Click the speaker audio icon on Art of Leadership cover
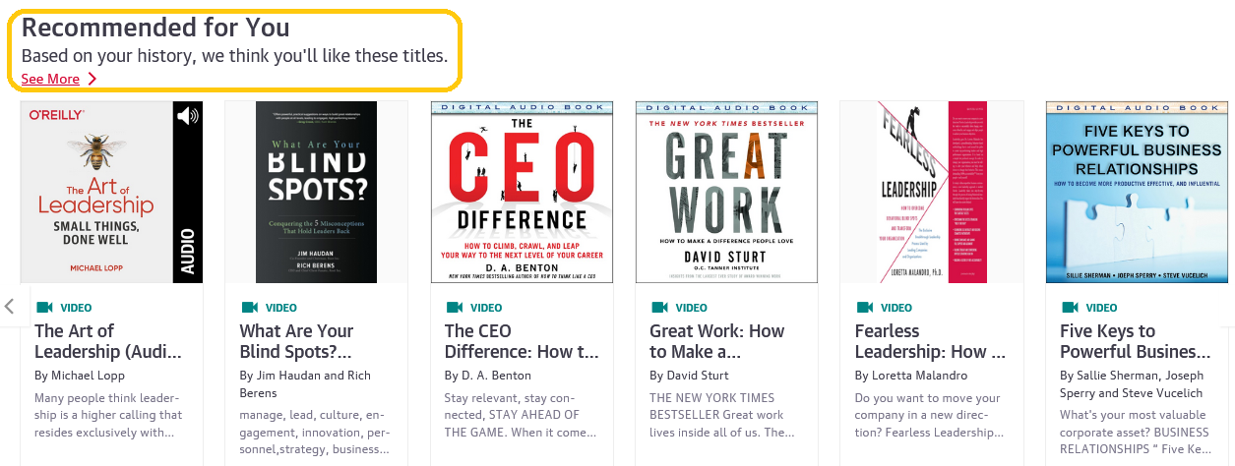 [x=187, y=116]
